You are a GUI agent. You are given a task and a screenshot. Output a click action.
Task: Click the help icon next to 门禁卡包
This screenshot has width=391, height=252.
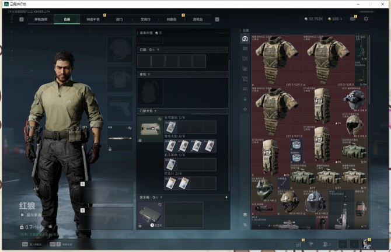tap(155, 111)
